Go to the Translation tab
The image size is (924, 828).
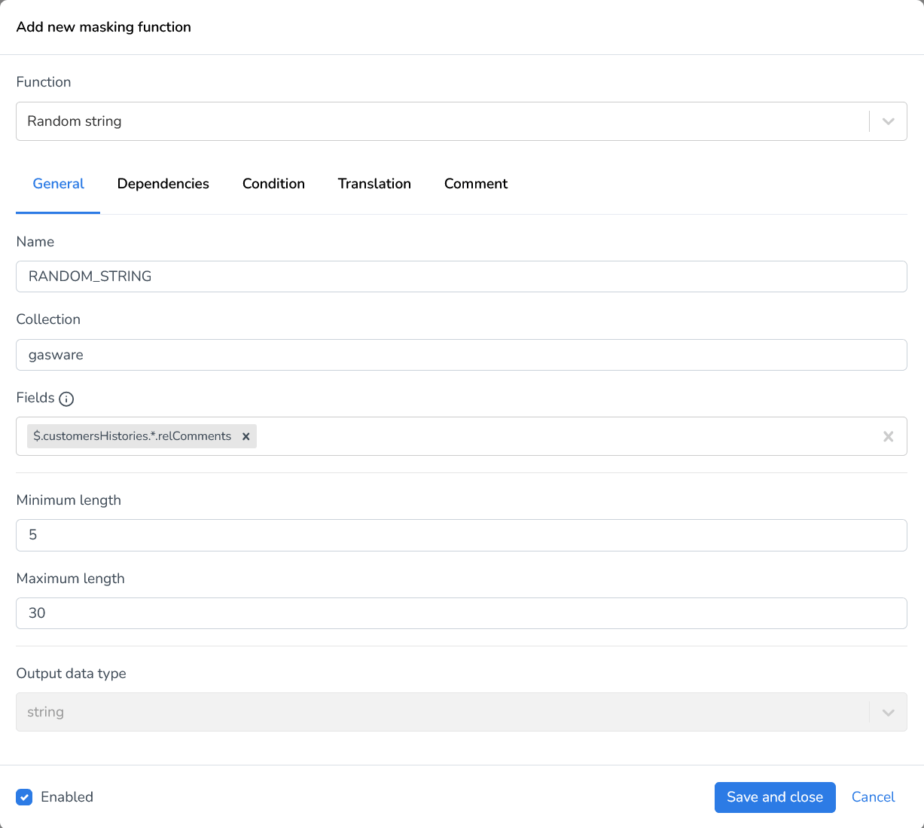click(x=374, y=184)
